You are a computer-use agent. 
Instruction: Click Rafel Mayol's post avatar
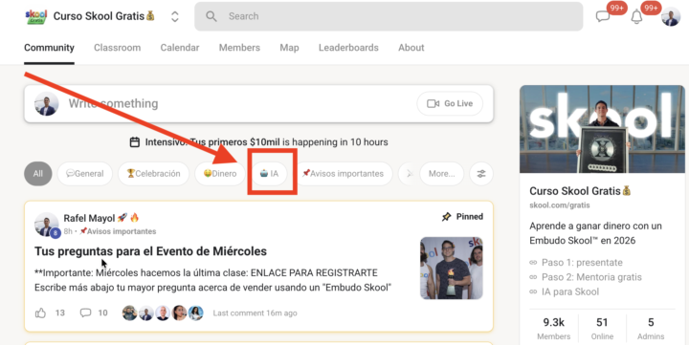pos(47,225)
